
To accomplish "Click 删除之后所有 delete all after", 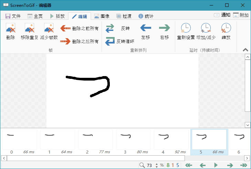I will pos(80,41).
